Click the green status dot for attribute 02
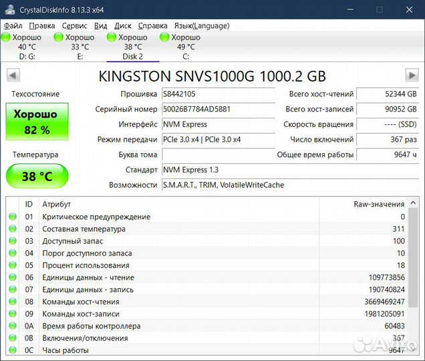 pos(13,229)
